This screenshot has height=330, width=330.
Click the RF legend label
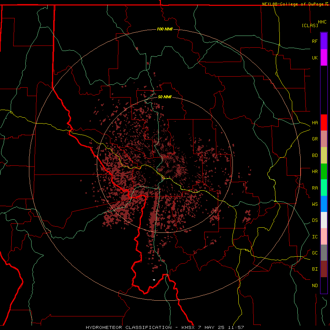pos(315,41)
